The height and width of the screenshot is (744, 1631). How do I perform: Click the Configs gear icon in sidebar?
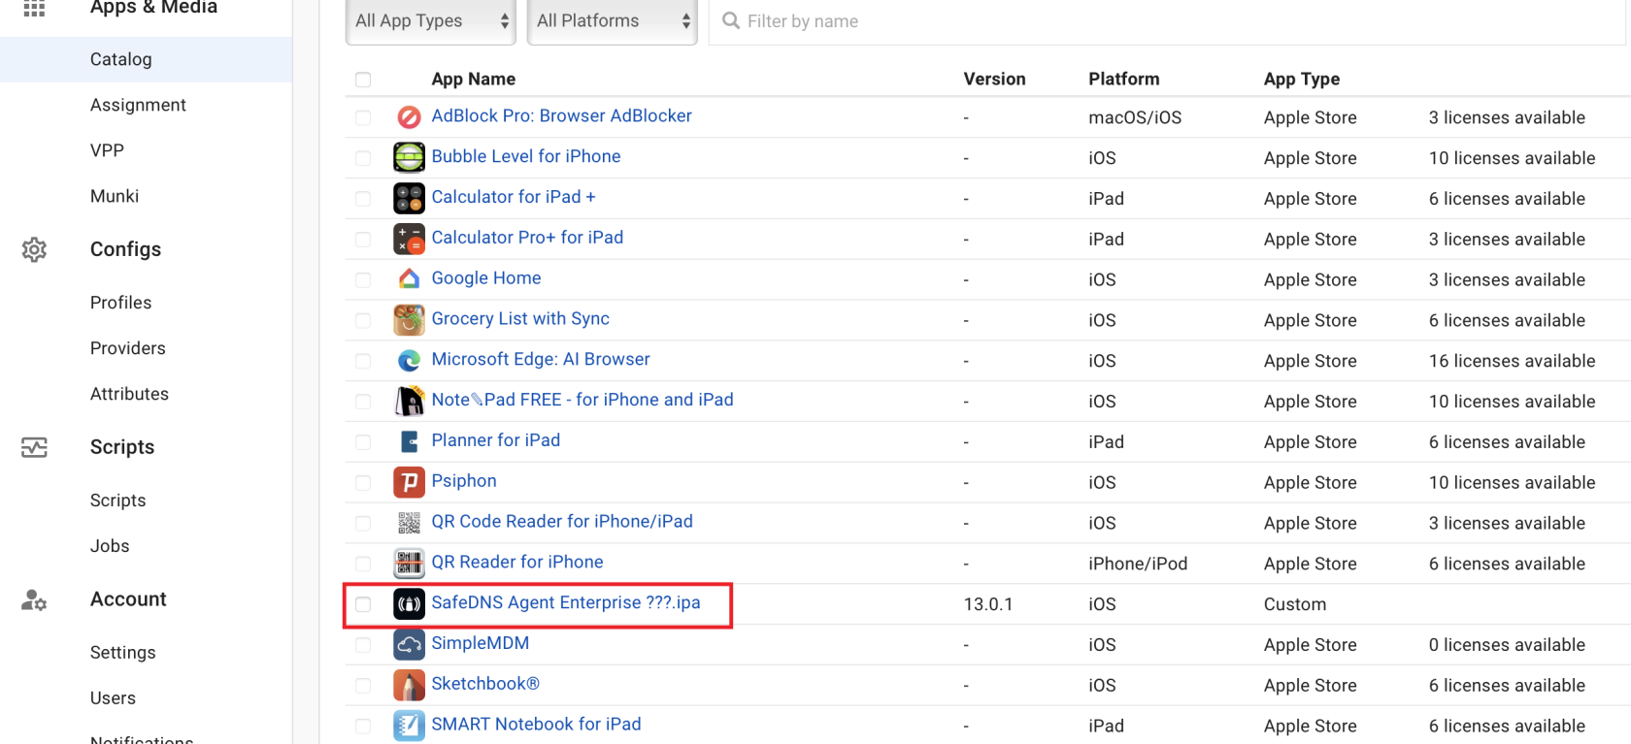(x=34, y=249)
